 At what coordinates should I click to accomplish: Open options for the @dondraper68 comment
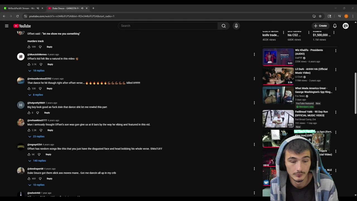tap(254, 169)
